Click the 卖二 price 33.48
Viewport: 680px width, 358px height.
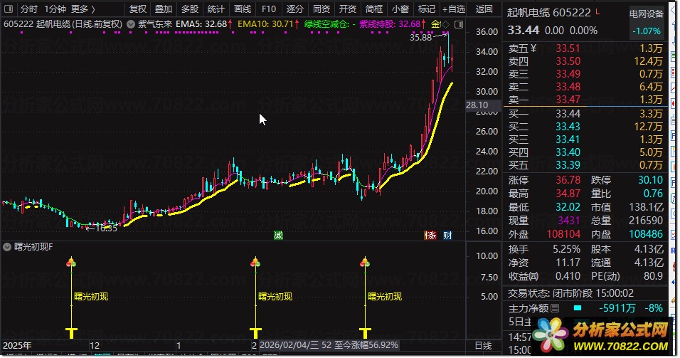coord(568,87)
